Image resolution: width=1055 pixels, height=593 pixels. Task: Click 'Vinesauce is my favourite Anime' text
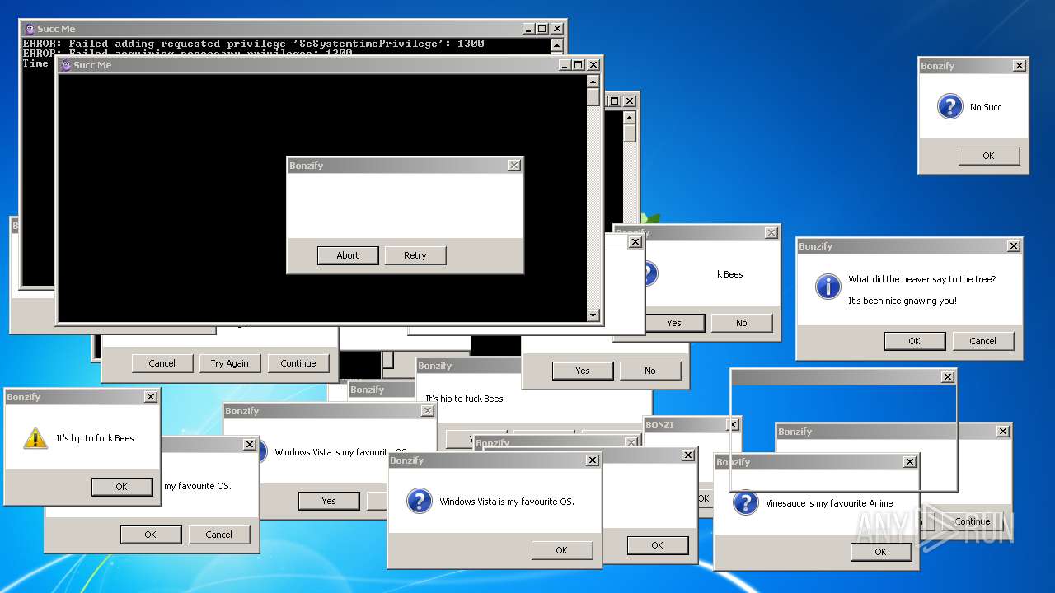829,503
